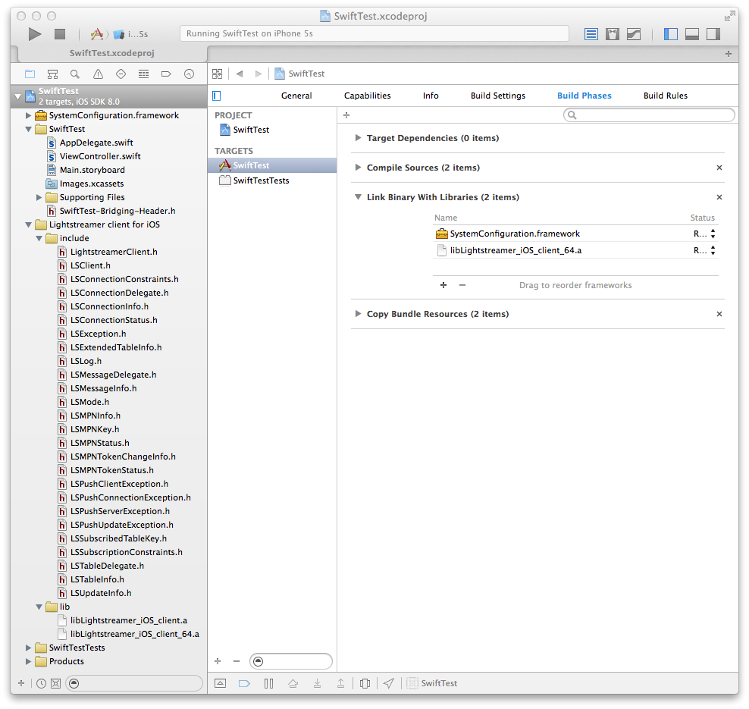This screenshot has width=749, height=709.
Task: Select the Build Phases tab
Action: pyautogui.click(x=584, y=96)
